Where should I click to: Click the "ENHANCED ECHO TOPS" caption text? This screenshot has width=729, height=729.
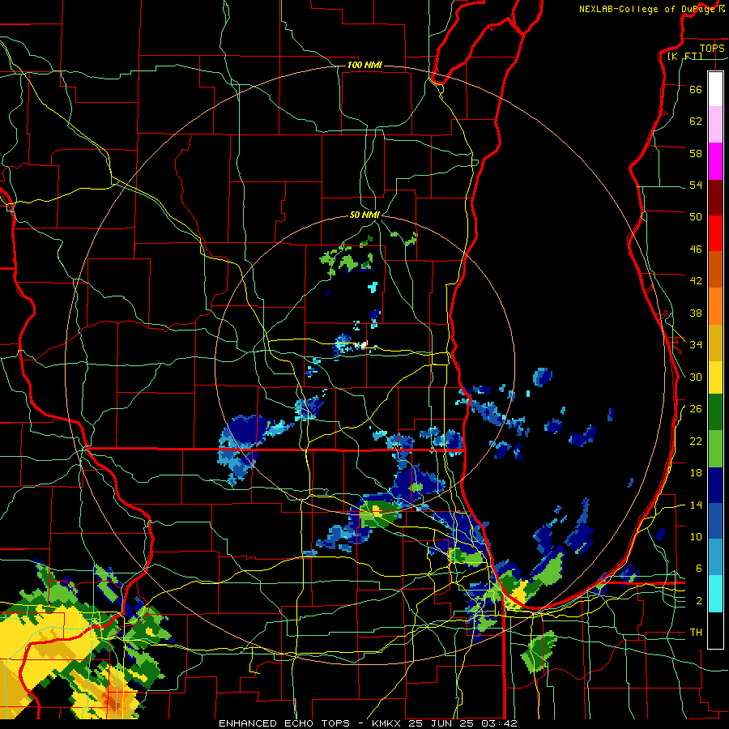click(284, 723)
